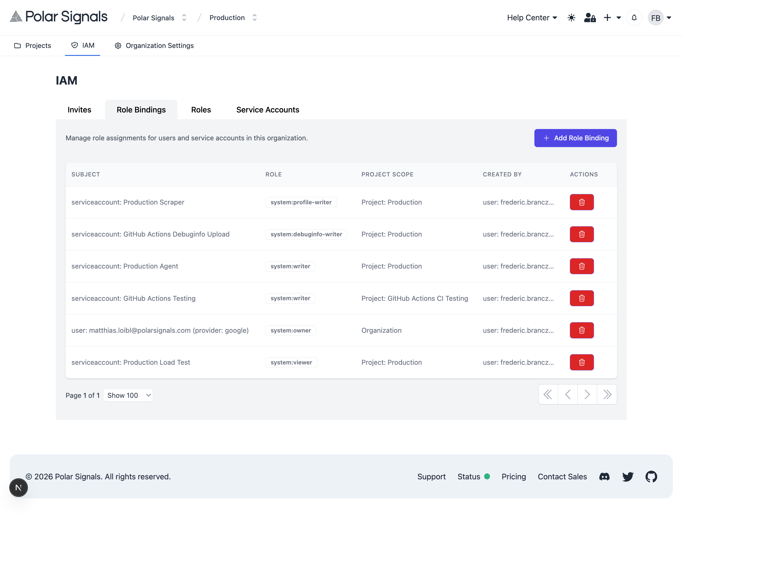Delete the Production Load Test binding
Image resolution: width=758 pixels, height=562 pixels.
click(x=581, y=362)
